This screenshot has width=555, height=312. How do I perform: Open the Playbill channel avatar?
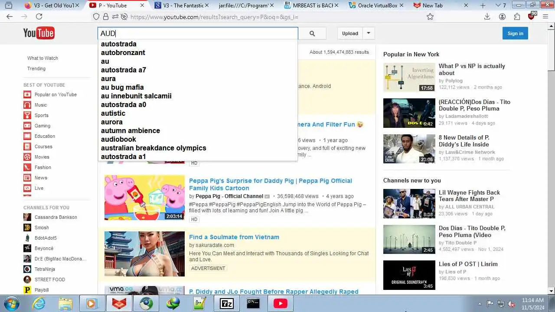click(27, 290)
